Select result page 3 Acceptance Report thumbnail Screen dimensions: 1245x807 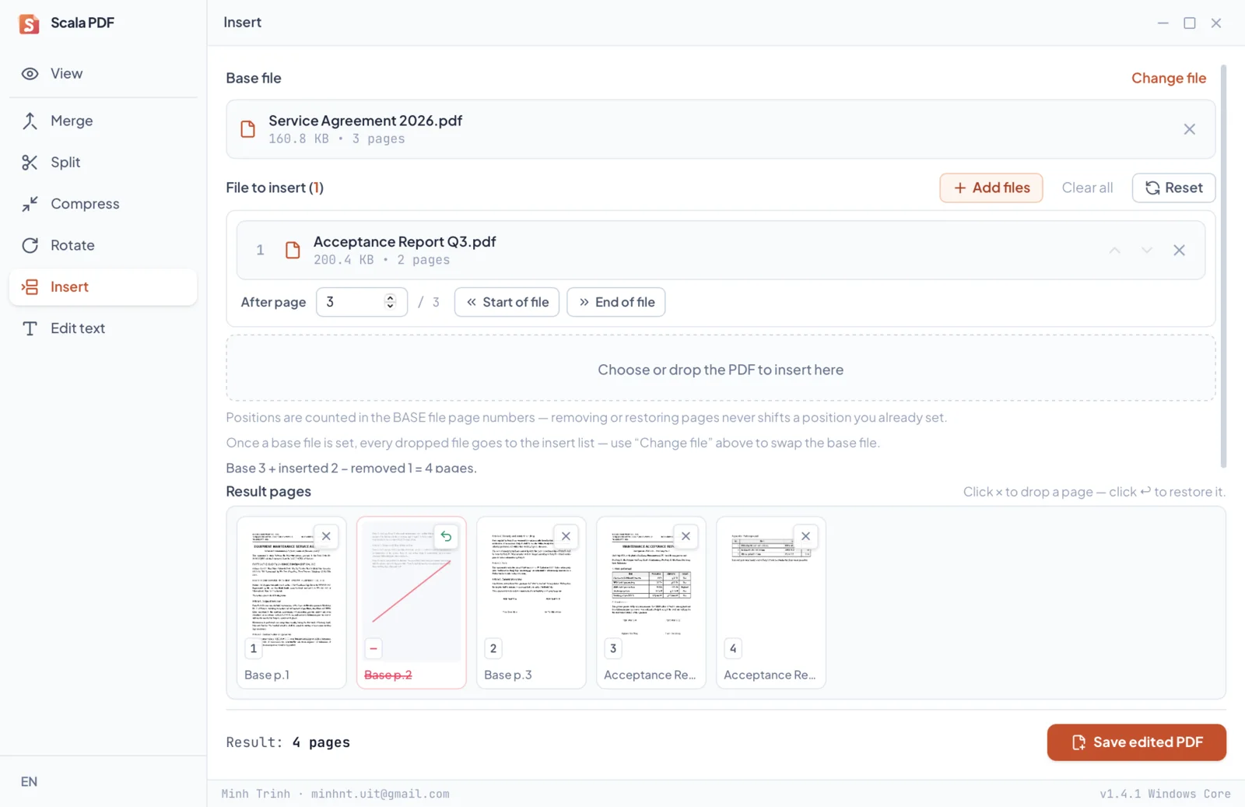[651, 603]
